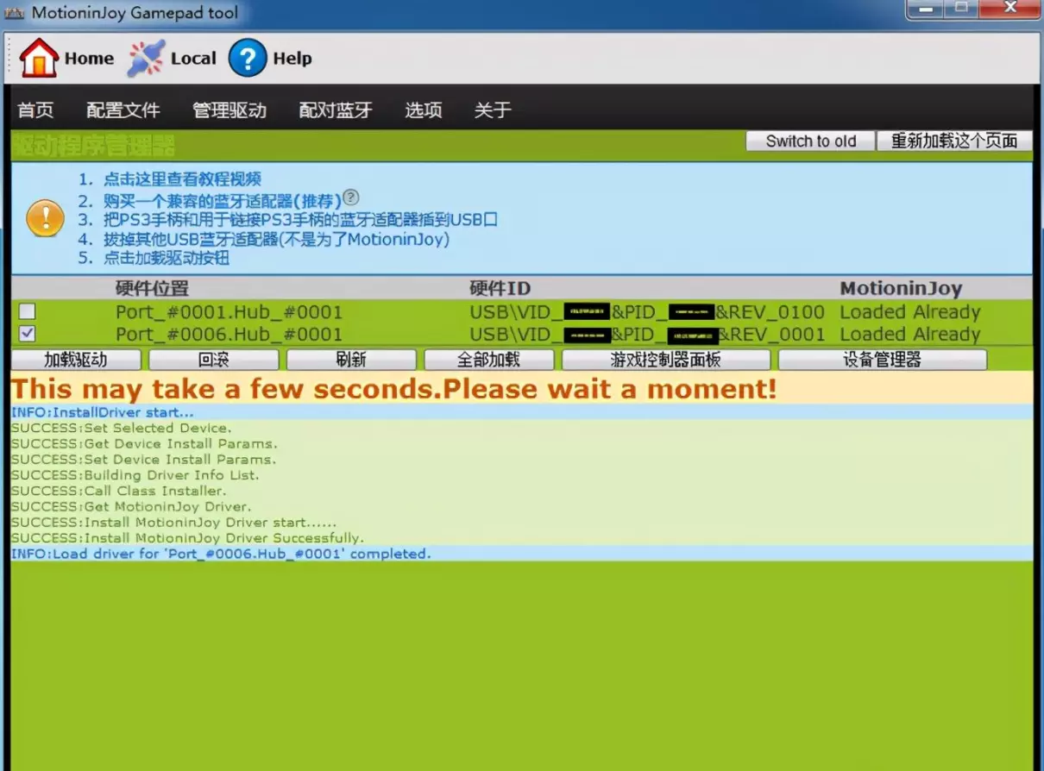Click the Local label in the toolbar
The image size is (1044, 771).
pyautogui.click(x=193, y=59)
